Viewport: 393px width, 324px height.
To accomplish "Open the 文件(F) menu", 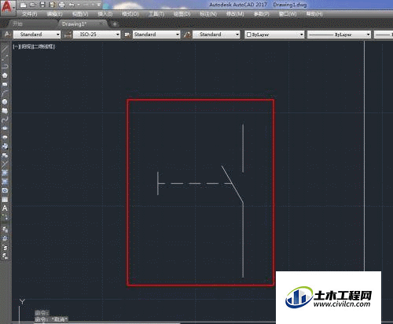I will [30, 14].
